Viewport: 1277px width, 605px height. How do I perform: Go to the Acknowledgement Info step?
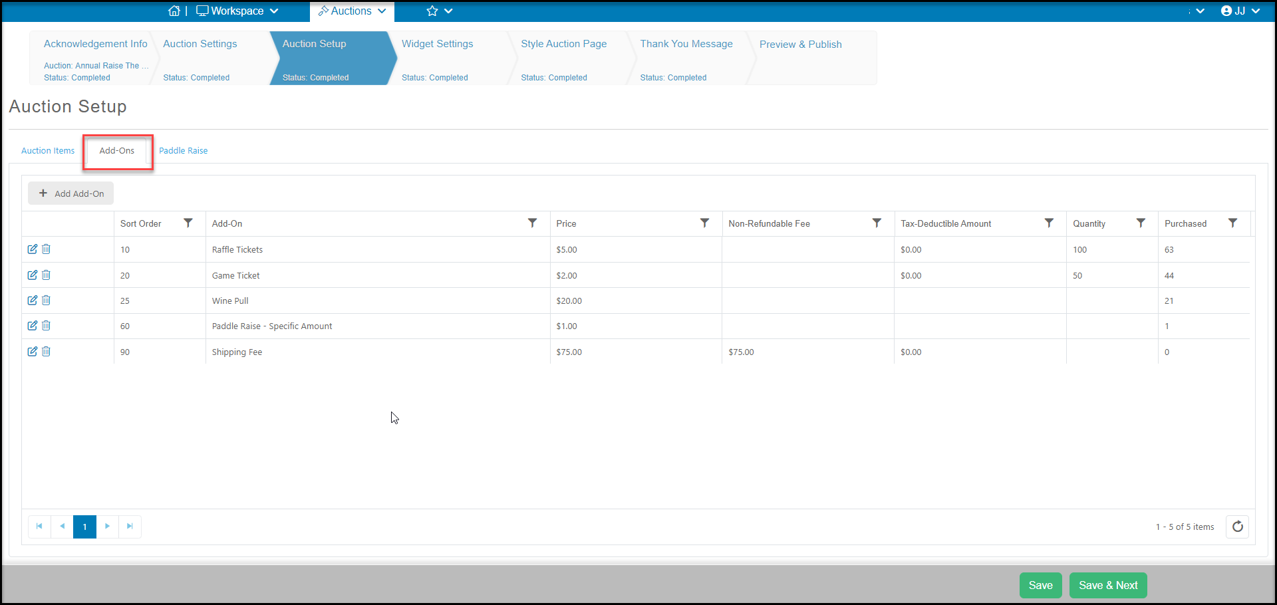[90, 58]
